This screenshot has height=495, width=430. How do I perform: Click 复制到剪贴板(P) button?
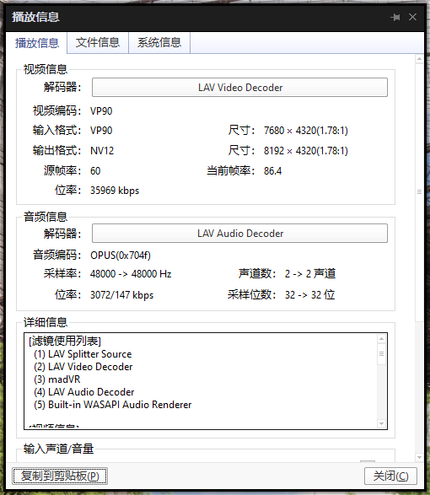point(60,476)
